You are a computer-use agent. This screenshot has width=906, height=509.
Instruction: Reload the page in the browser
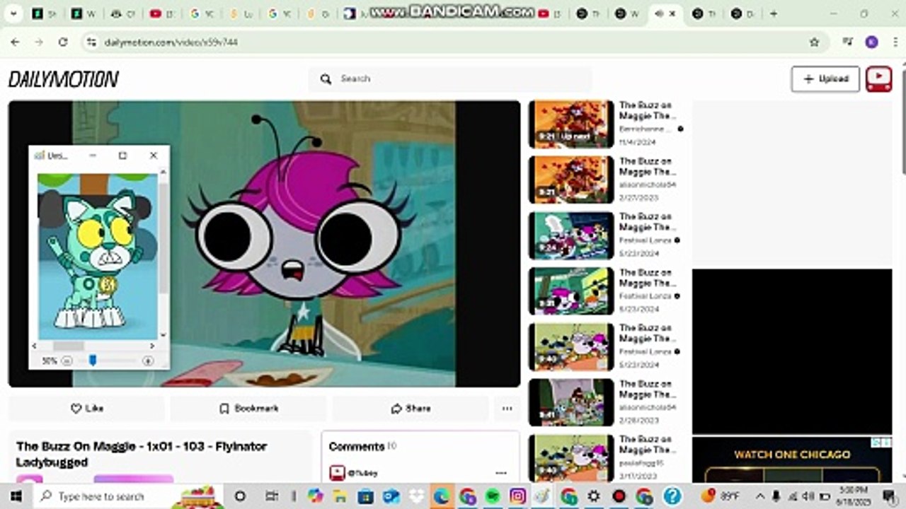63,42
